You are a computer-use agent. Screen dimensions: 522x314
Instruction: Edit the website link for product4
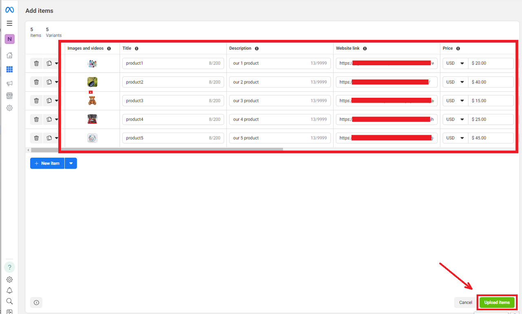387,119
